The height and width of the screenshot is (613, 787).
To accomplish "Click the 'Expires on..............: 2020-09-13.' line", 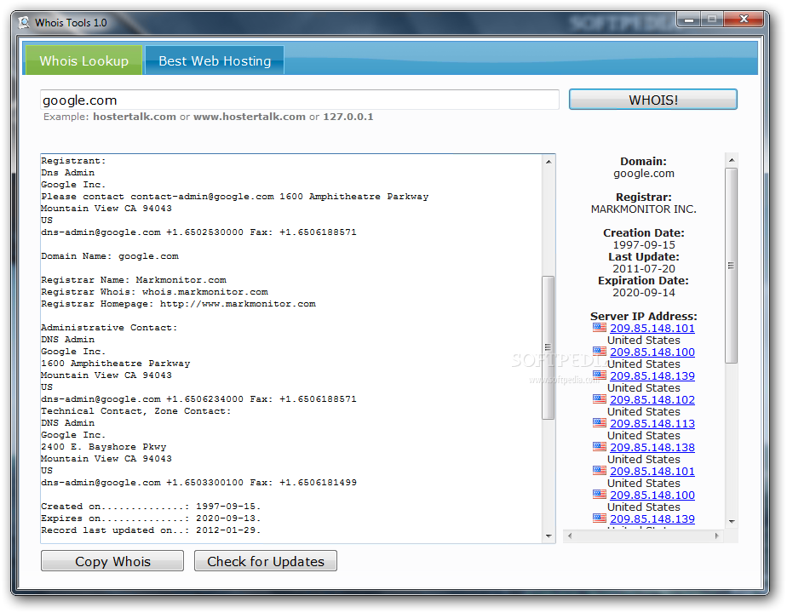I will [151, 518].
